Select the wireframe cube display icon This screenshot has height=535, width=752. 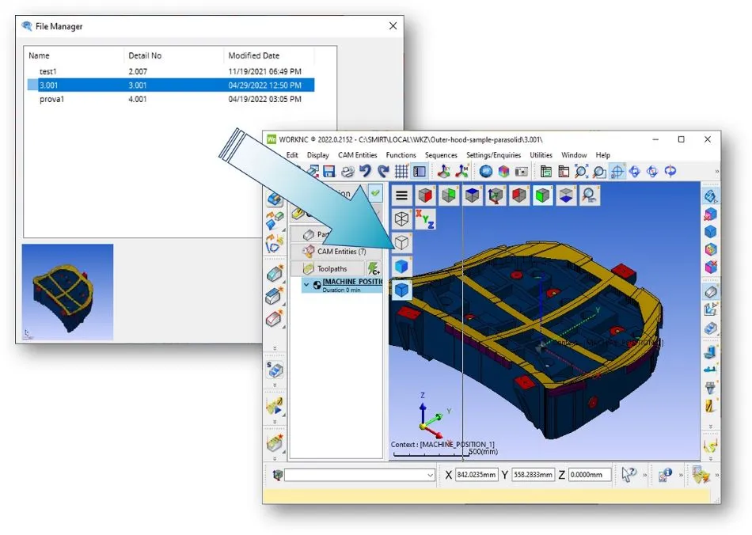coord(402,219)
